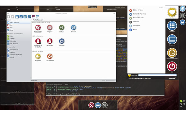
Task: Click the terminal icon in side panel
Action: (x=183, y=15)
